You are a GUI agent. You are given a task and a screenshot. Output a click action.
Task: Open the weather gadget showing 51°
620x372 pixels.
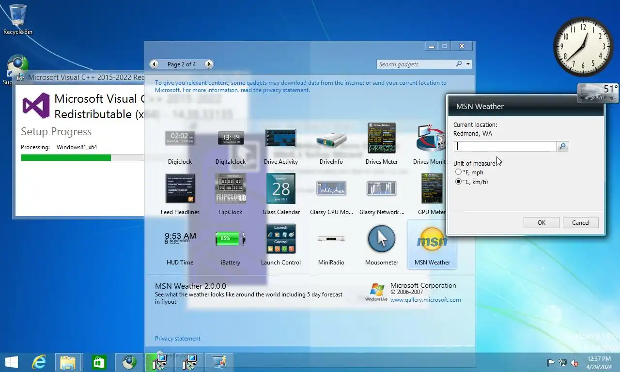pyautogui.click(x=598, y=93)
